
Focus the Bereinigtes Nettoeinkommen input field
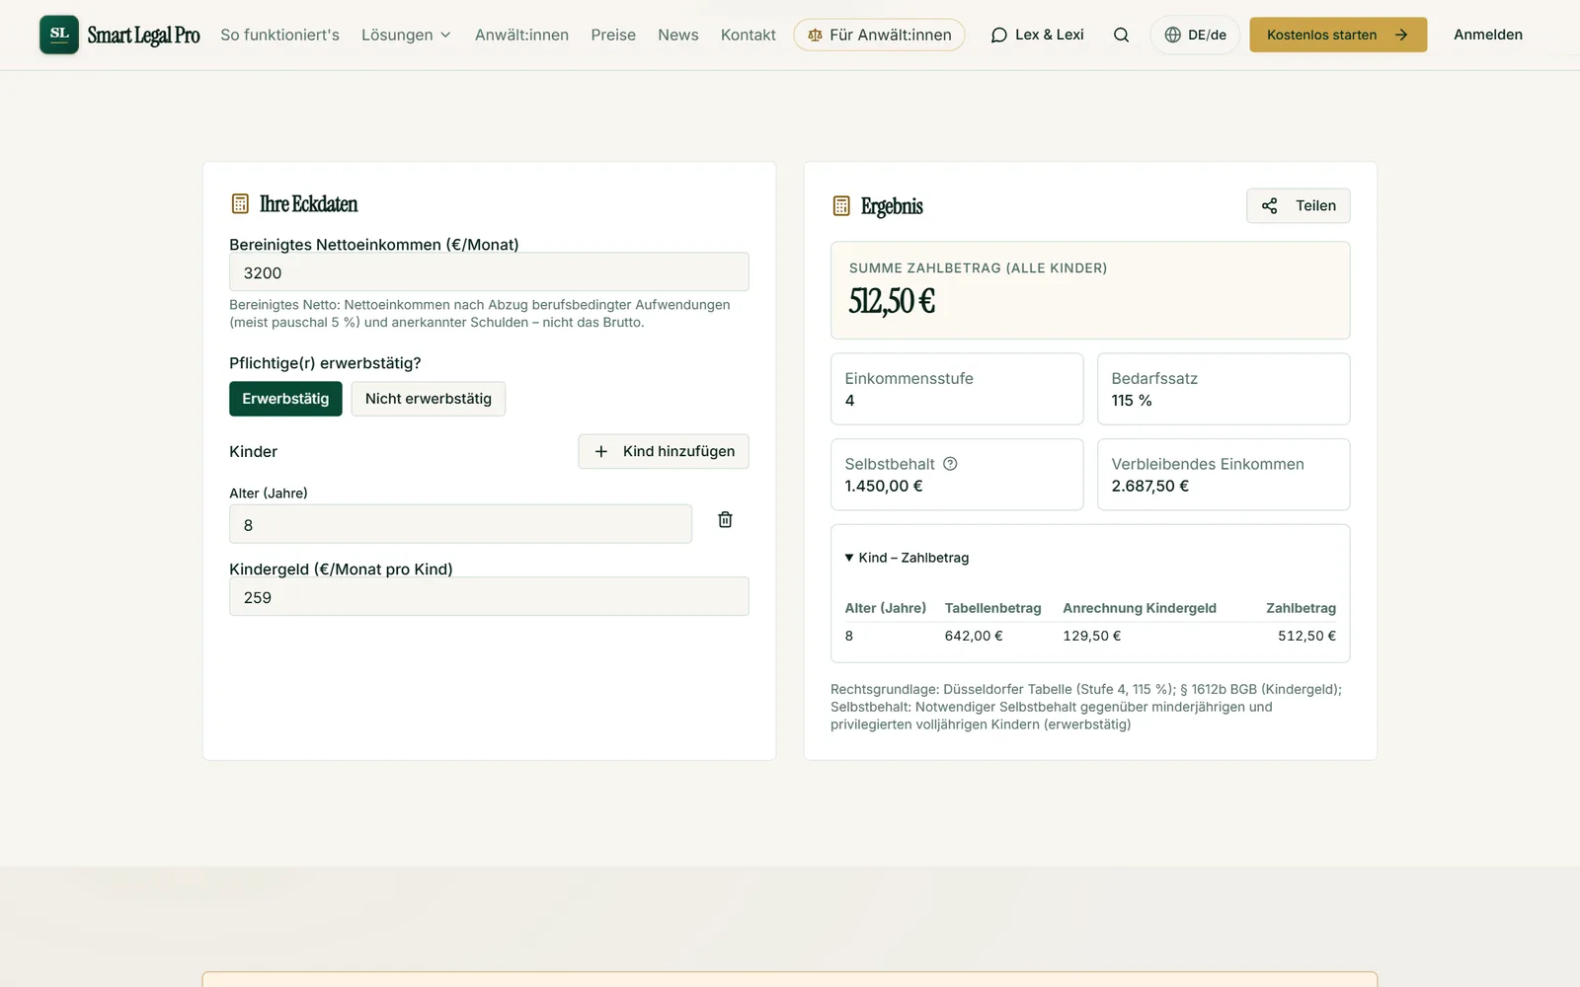[489, 272]
